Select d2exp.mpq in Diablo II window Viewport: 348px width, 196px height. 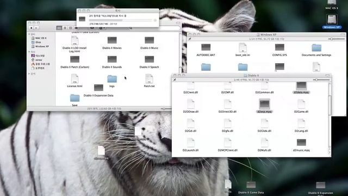click(x=264, y=106)
